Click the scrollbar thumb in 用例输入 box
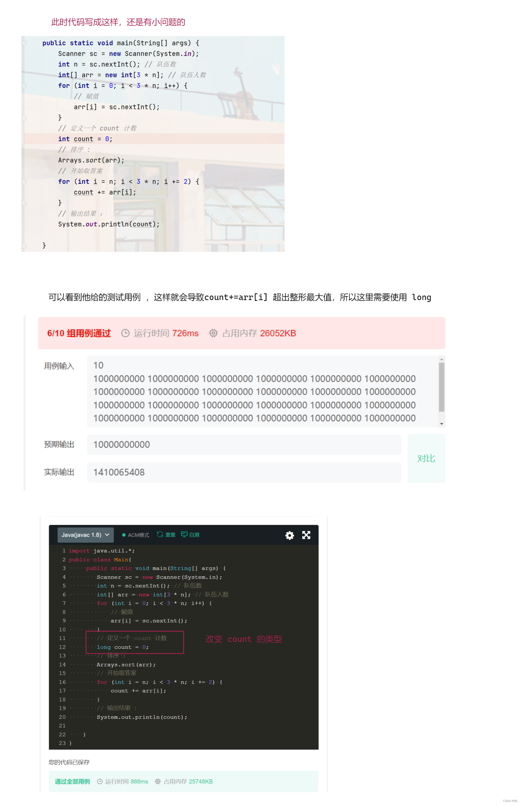 point(442,387)
